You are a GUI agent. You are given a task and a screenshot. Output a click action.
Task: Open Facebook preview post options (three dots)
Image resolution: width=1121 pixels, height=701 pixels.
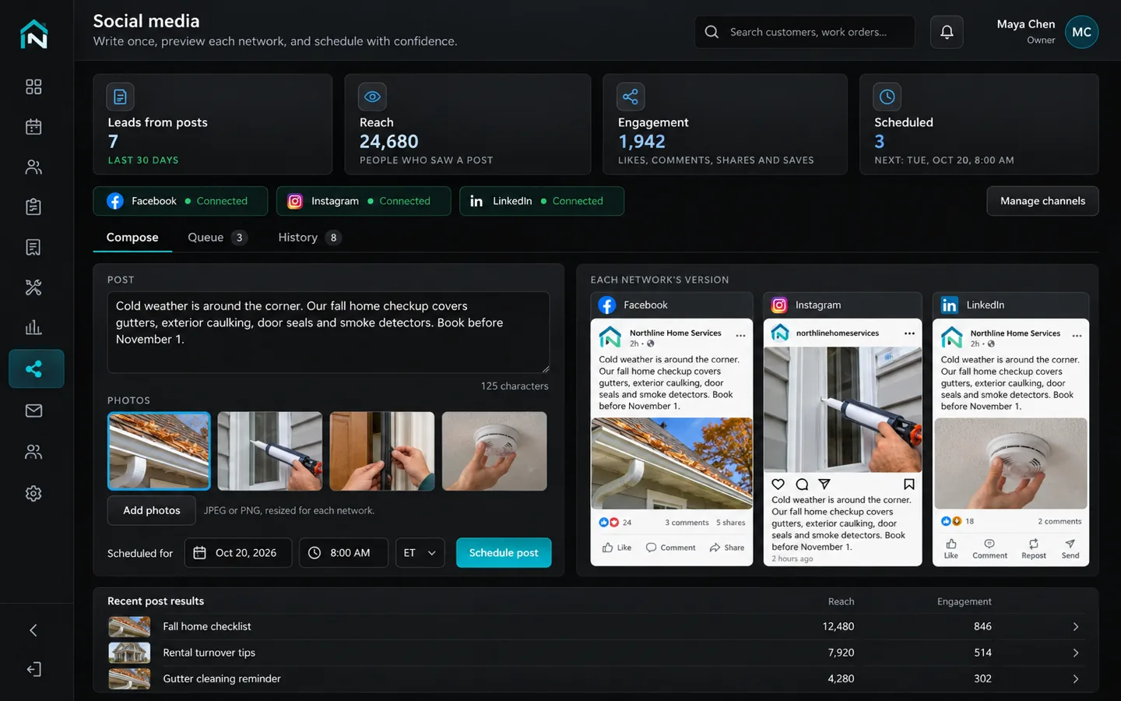pyautogui.click(x=740, y=336)
